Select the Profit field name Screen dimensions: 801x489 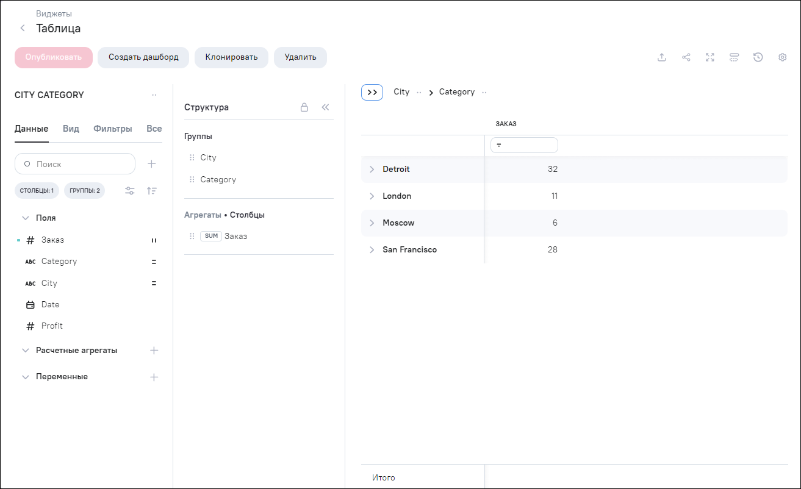[x=52, y=326]
